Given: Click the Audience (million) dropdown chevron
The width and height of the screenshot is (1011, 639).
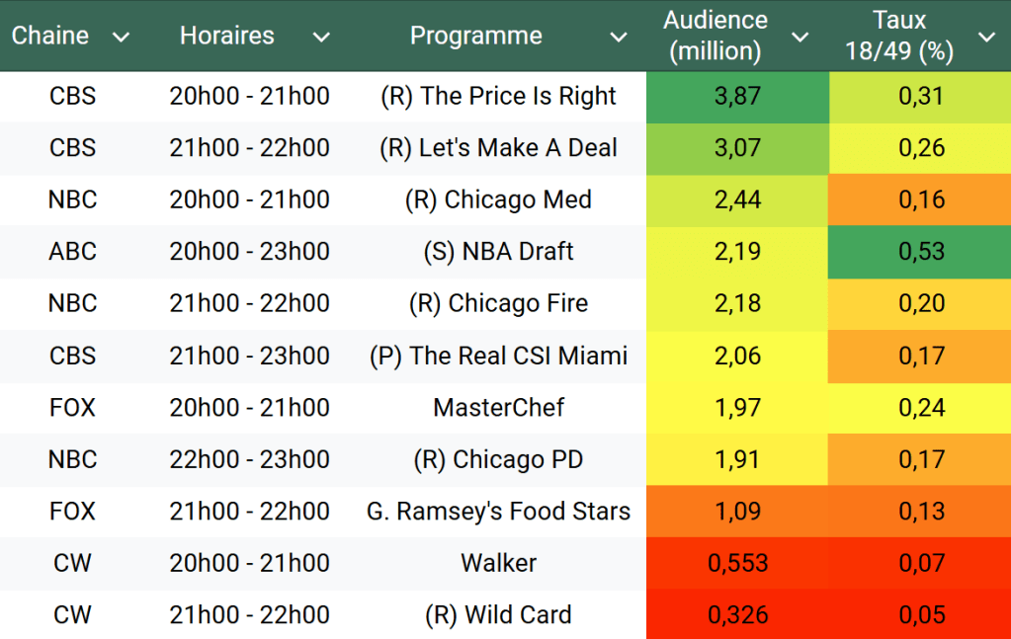Looking at the screenshot, I should click(x=800, y=38).
